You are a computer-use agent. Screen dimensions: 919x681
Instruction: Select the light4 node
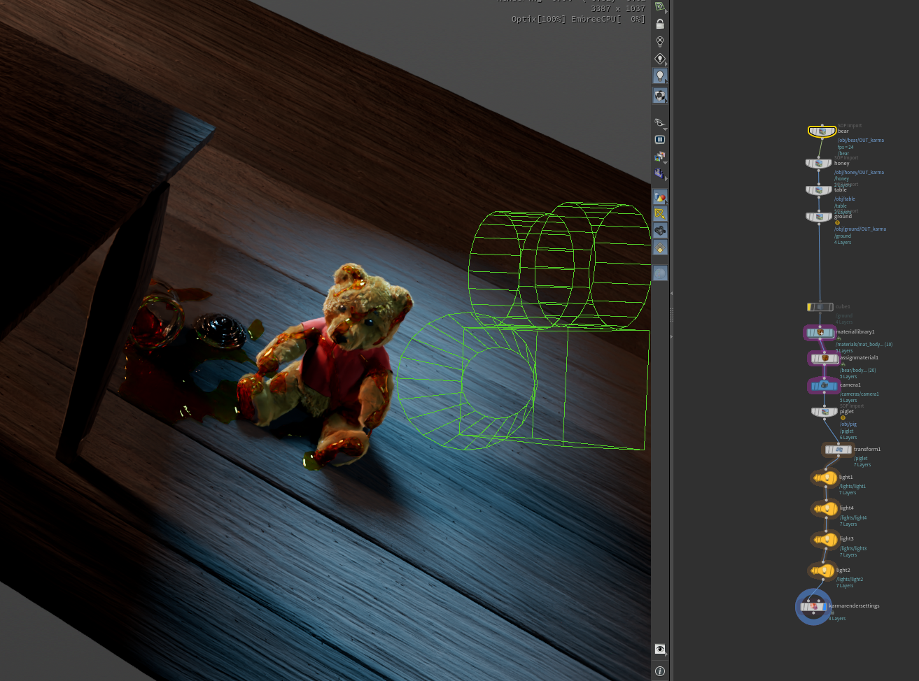pyautogui.click(x=825, y=509)
